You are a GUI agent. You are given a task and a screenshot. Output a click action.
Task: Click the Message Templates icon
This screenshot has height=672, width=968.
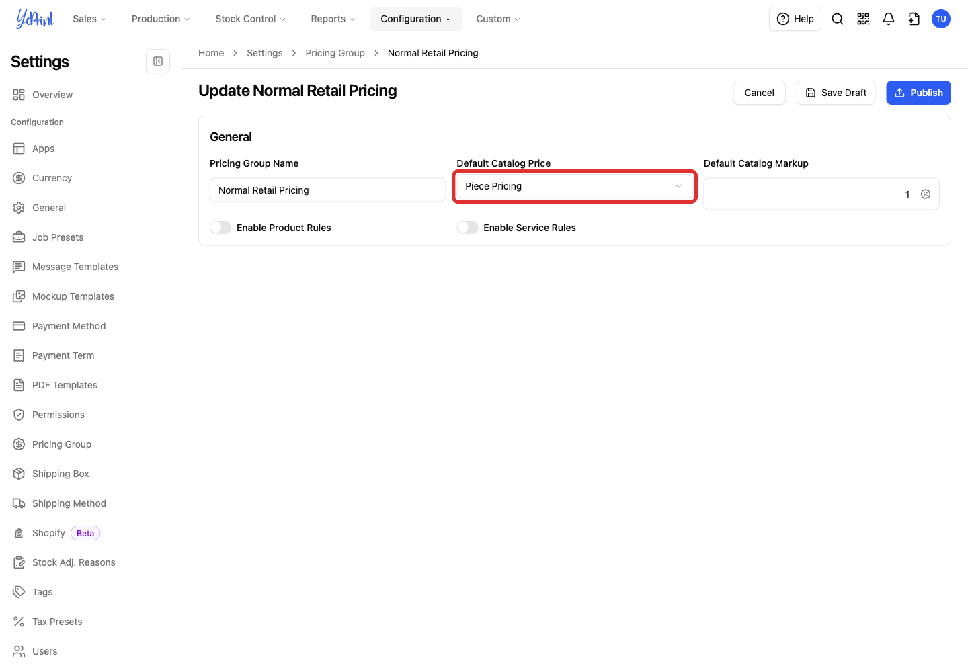click(19, 267)
